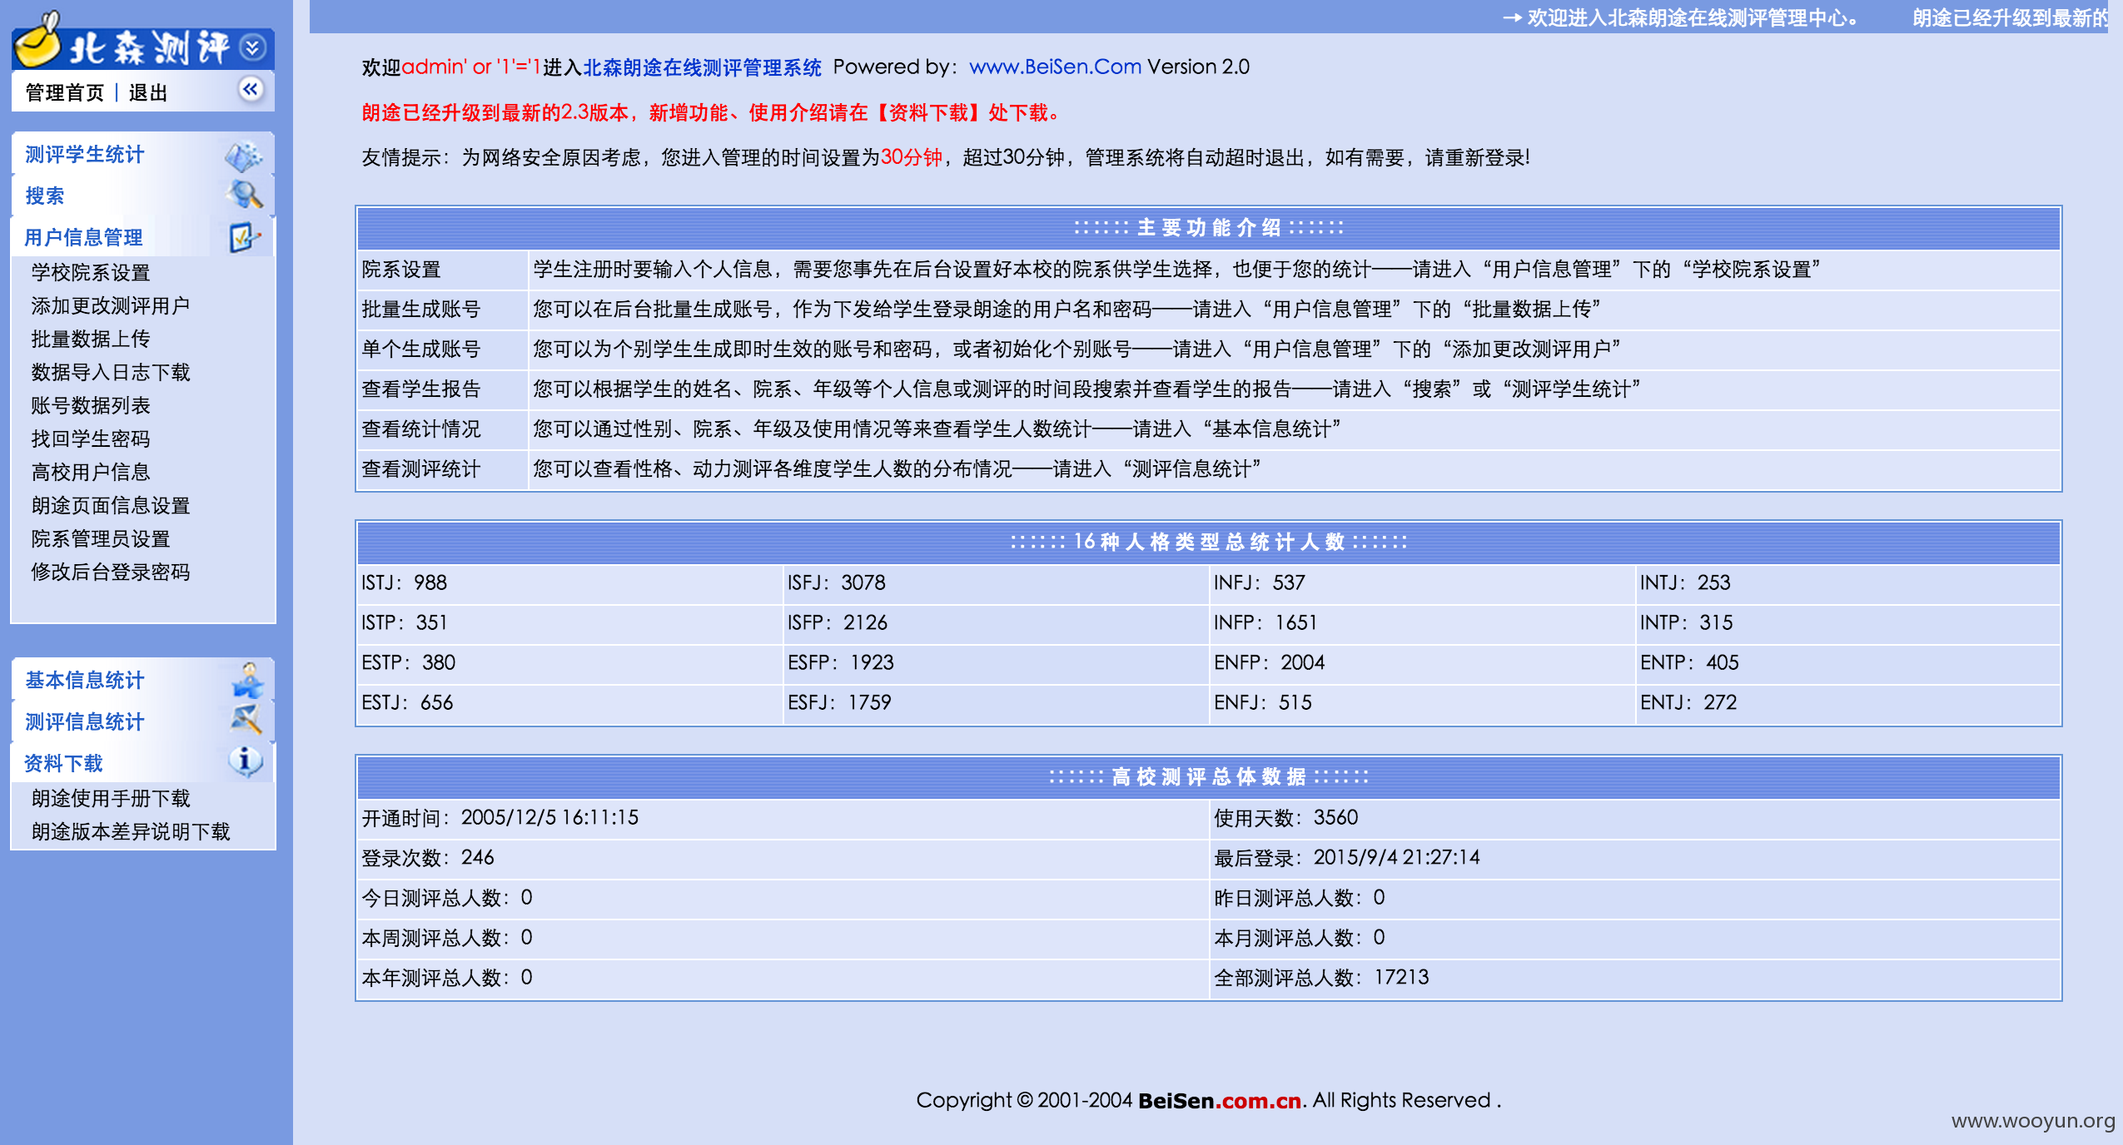This screenshot has height=1145, width=2123.
Task: Expand 资料下载 menu section
Action: tap(63, 763)
